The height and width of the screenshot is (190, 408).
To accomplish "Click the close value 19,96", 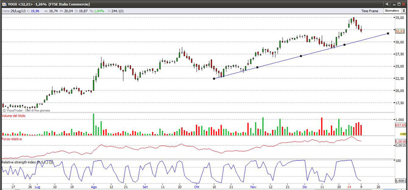I will 35,11.
